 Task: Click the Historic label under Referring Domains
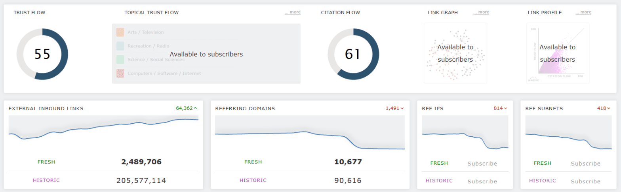(x=253, y=181)
